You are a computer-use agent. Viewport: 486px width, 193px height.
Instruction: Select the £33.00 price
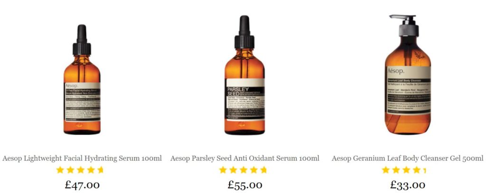408,185
